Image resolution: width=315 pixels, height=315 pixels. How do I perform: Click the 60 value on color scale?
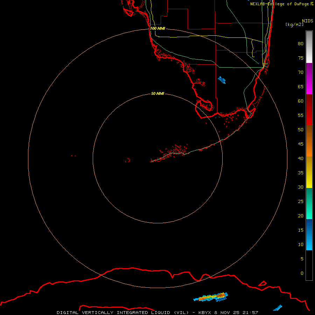click(301, 101)
